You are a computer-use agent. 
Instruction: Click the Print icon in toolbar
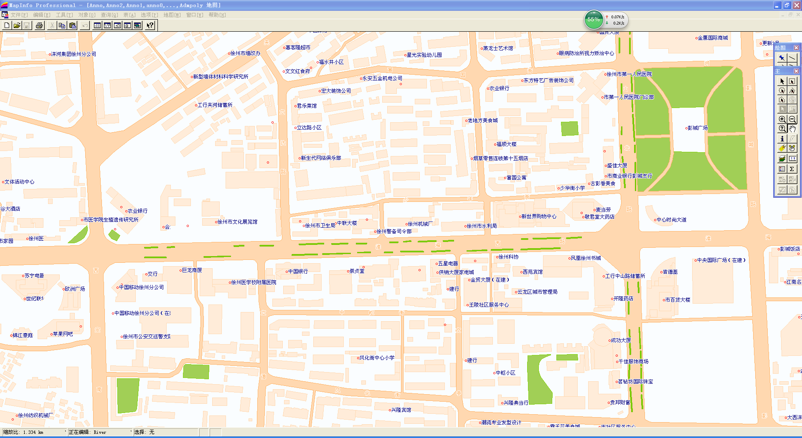39,25
